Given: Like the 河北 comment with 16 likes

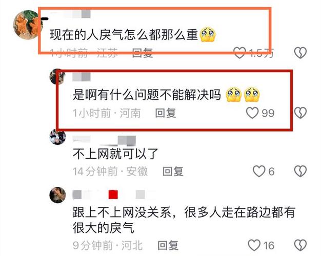Looking at the screenshot, I should click(x=254, y=245).
